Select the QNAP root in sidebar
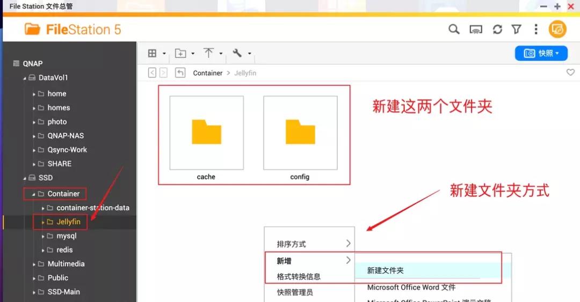This screenshot has width=580, height=302. tap(33, 64)
